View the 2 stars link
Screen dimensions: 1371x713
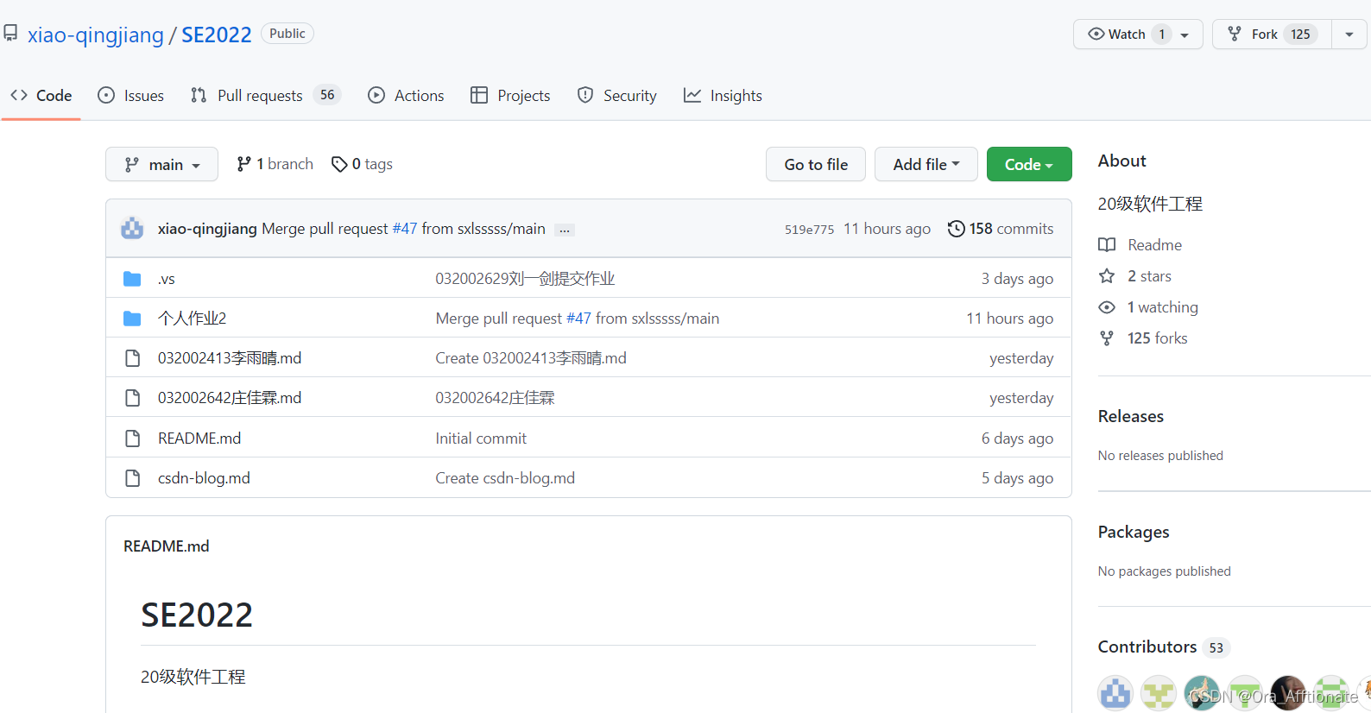pyautogui.click(x=1149, y=276)
